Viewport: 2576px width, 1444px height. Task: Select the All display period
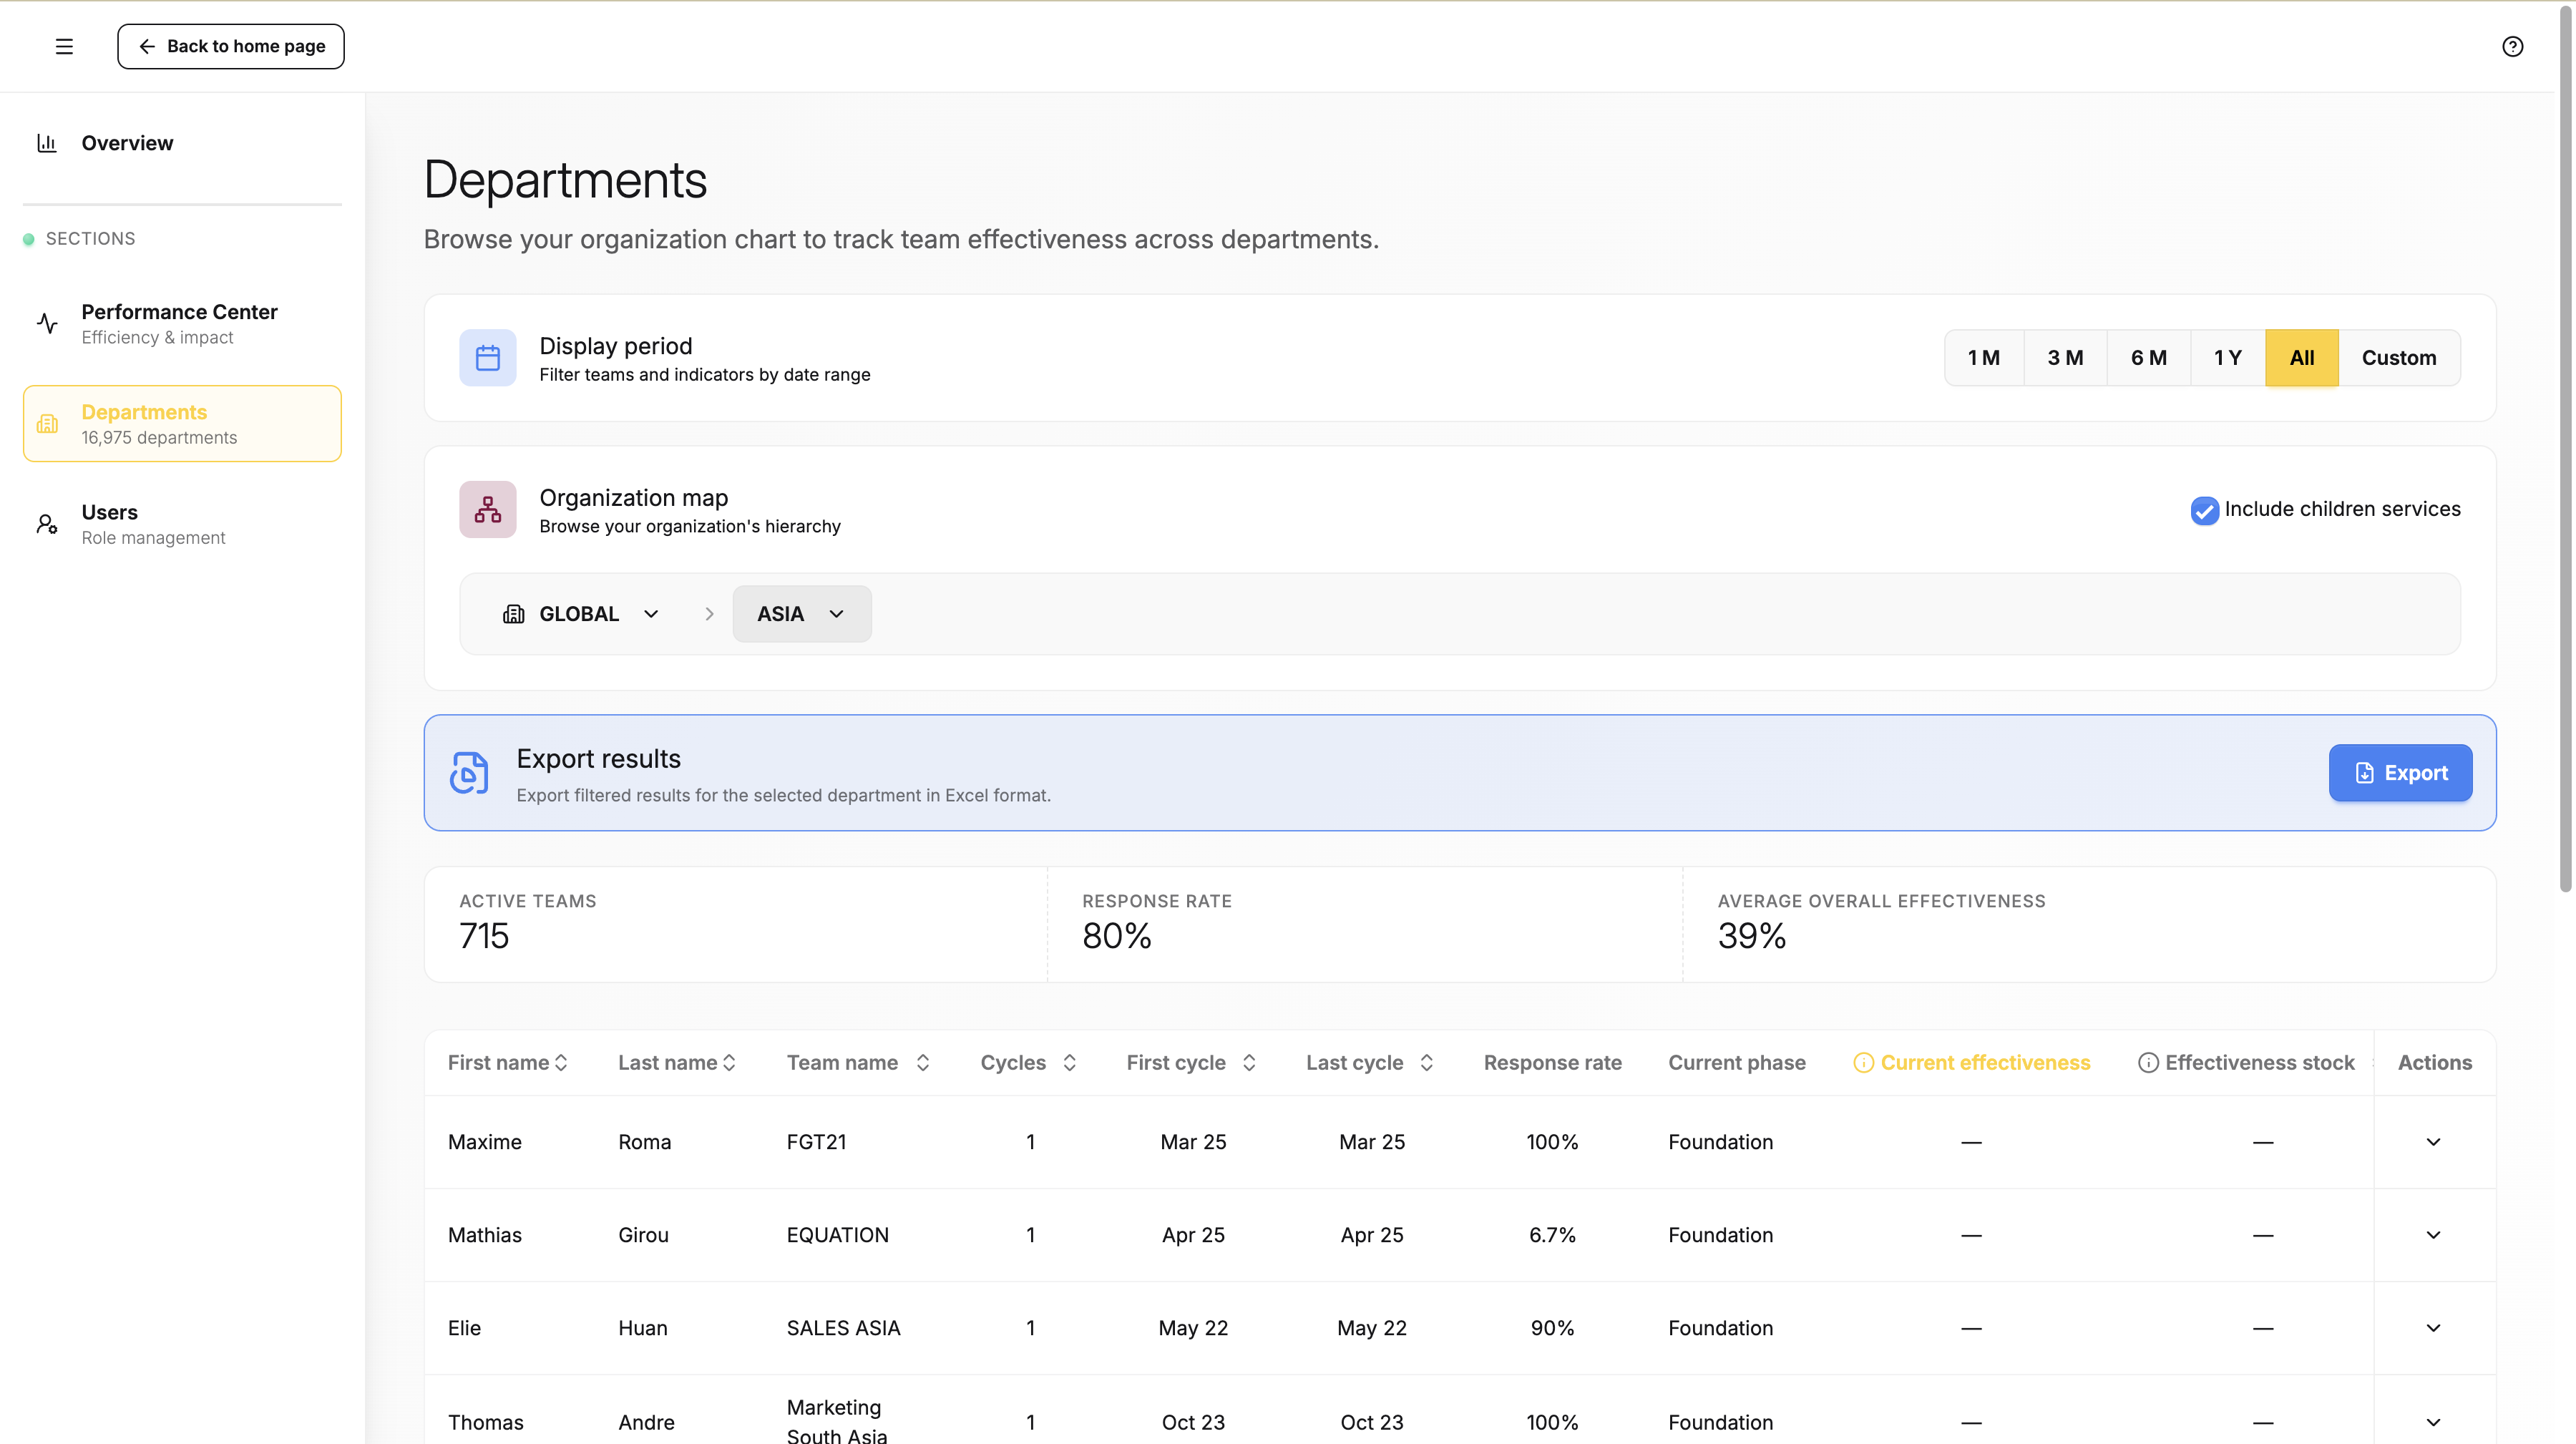(2301, 358)
